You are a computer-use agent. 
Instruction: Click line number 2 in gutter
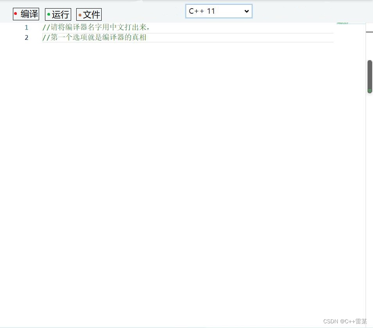(27, 37)
